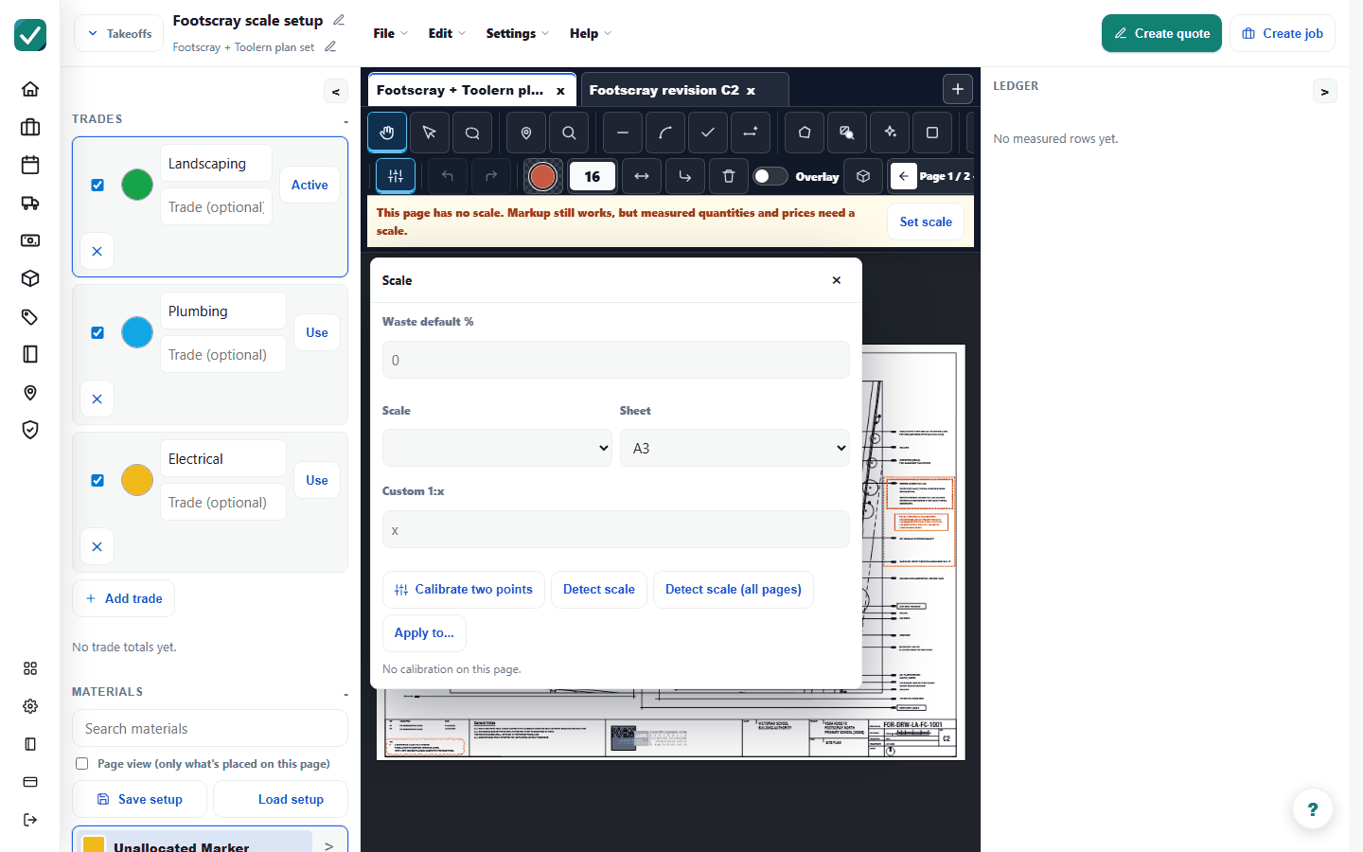Add a new plan tab with plus
1363x852 pixels.
coord(958,89)
